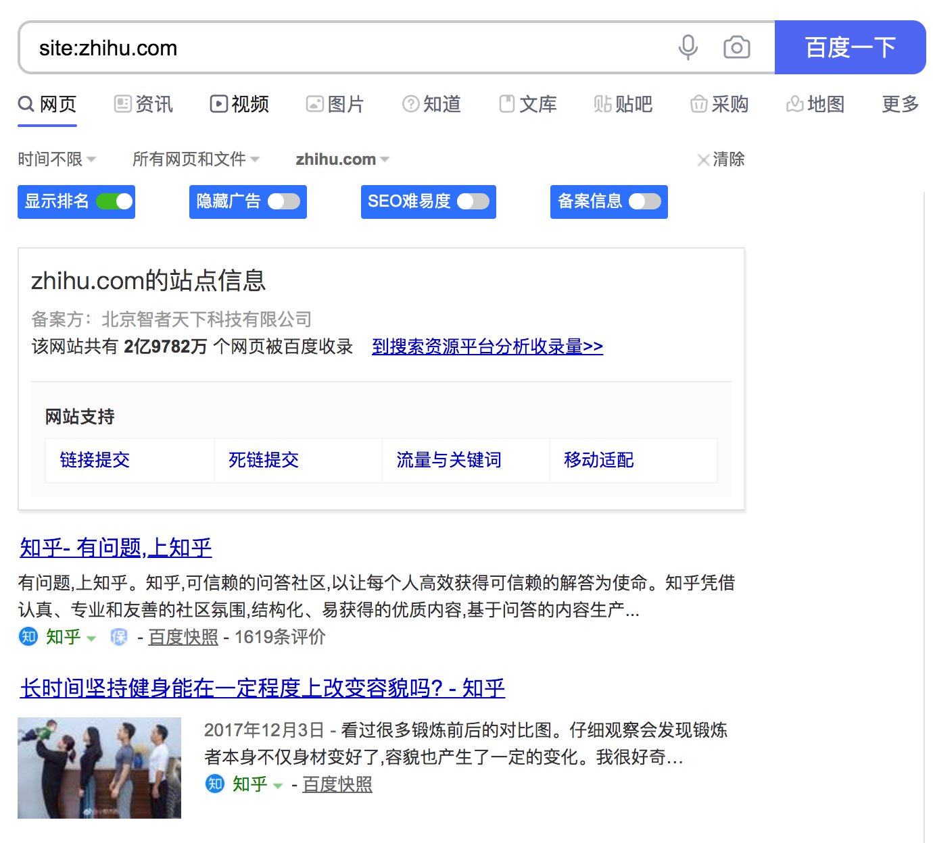Select the 文库 library icon
Screen dimensions: 933x843
pos(507,104)
